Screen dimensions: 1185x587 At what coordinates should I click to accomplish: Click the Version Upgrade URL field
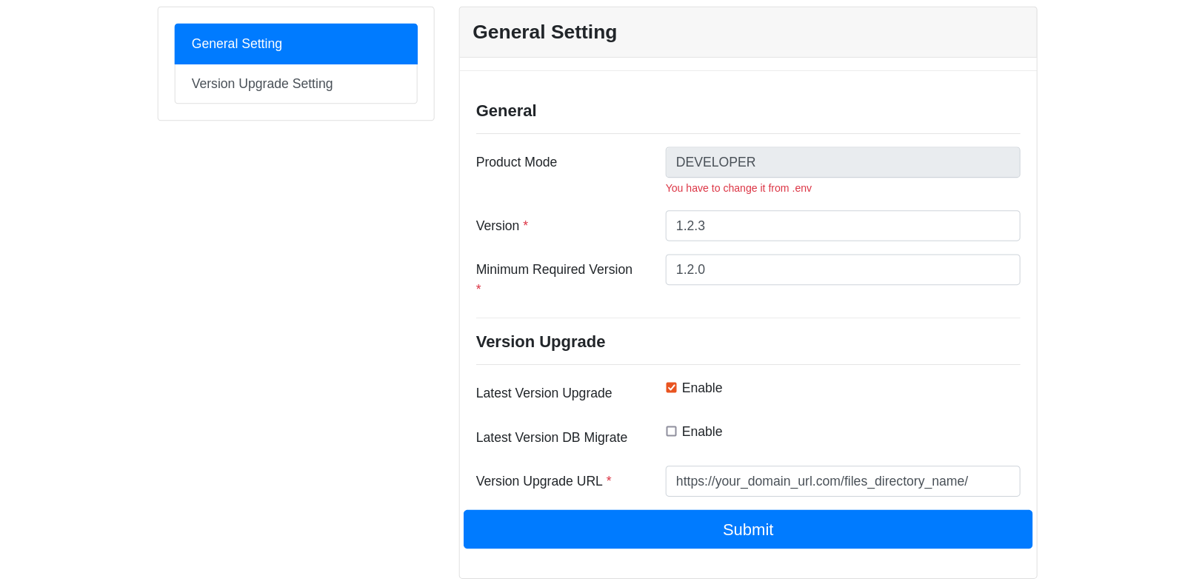tap(842, 481)
